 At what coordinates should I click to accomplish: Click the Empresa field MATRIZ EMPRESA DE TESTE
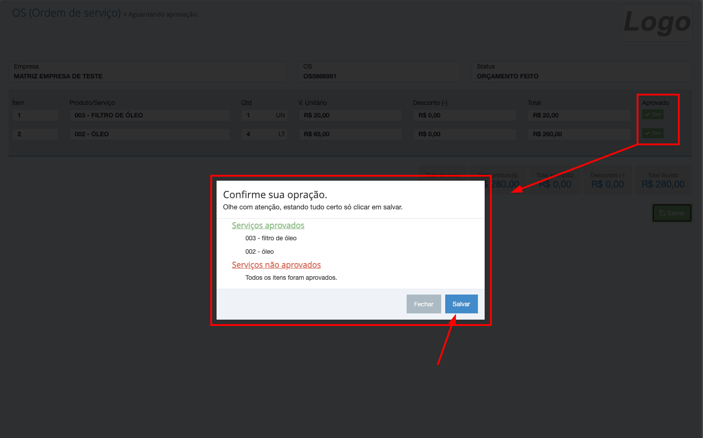148,72
